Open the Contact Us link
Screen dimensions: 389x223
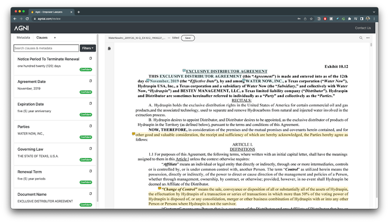pos(363,28)
